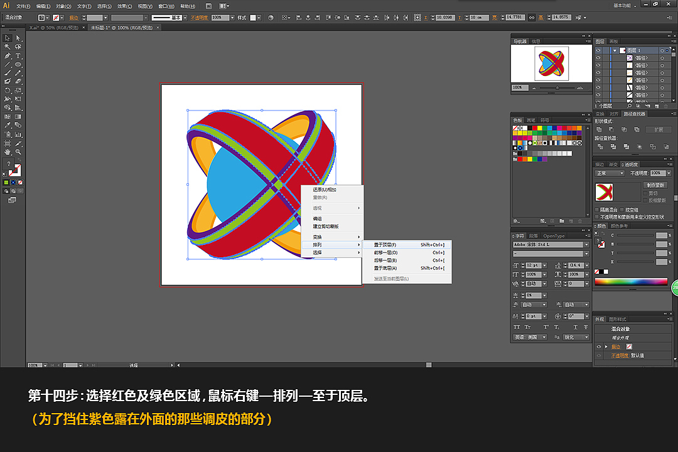The image size is (678, 452).
Task: Enable 不透明度和蒙版用来定义挖空形状 checkbox
Action: point(597,217)
